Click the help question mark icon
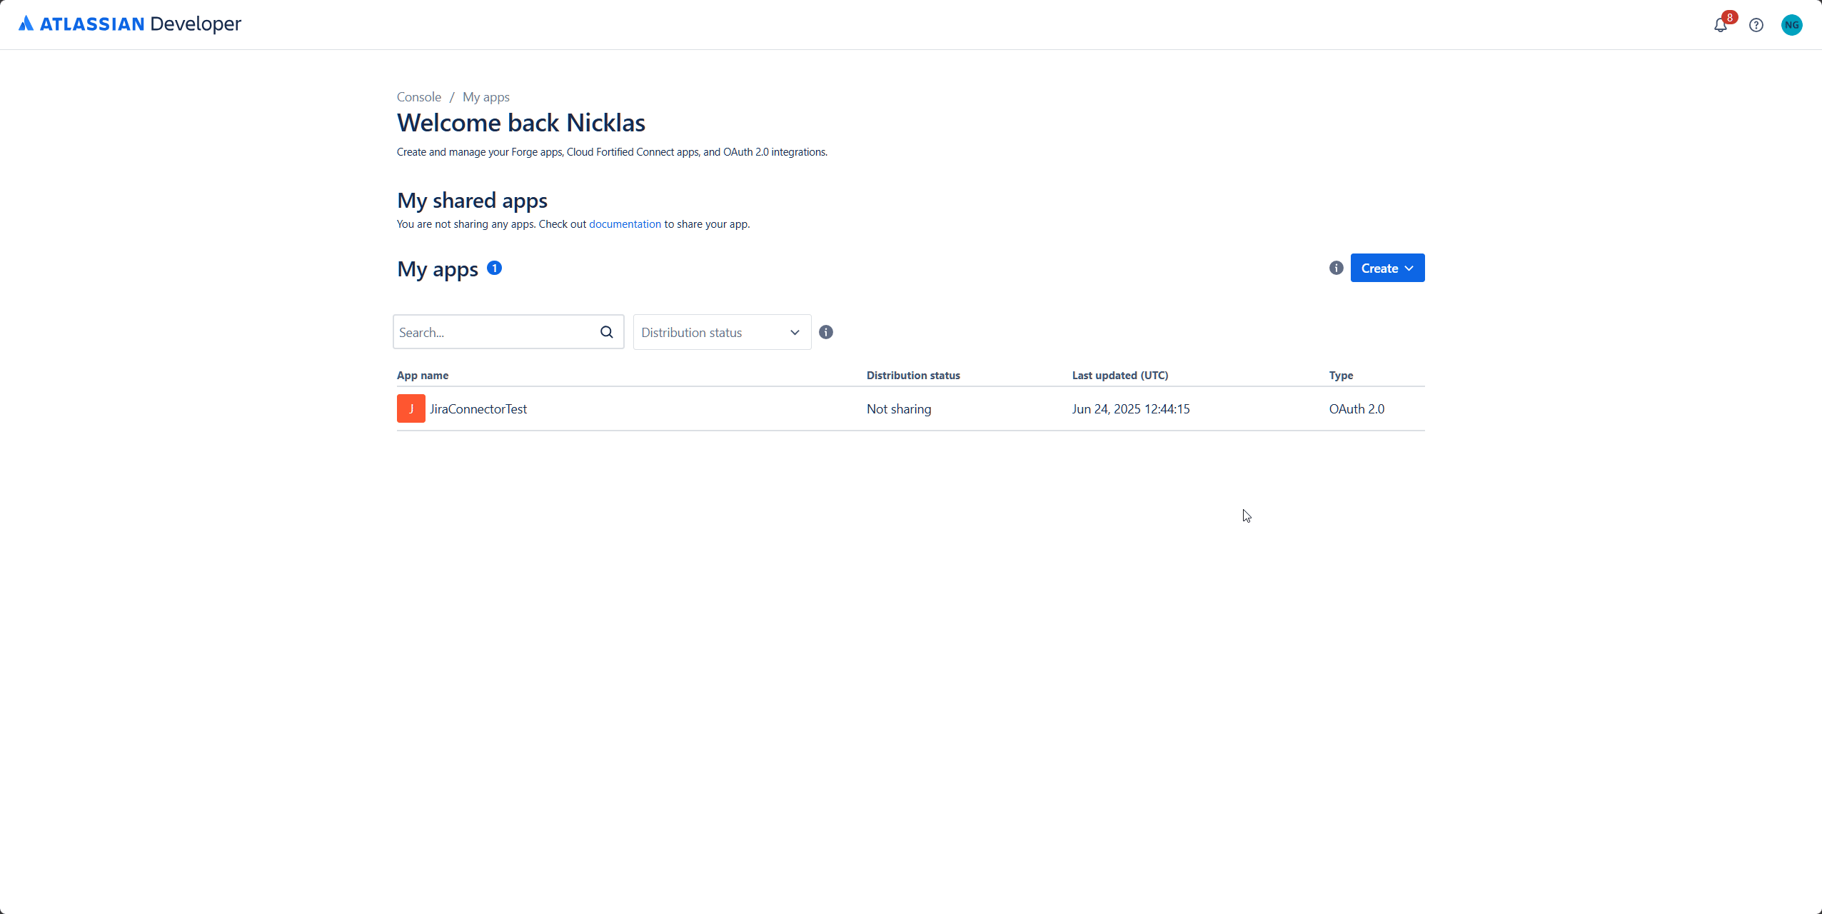Image resolution: width=1822 pixels, height=914 pixels. (x=1756, y=26)
